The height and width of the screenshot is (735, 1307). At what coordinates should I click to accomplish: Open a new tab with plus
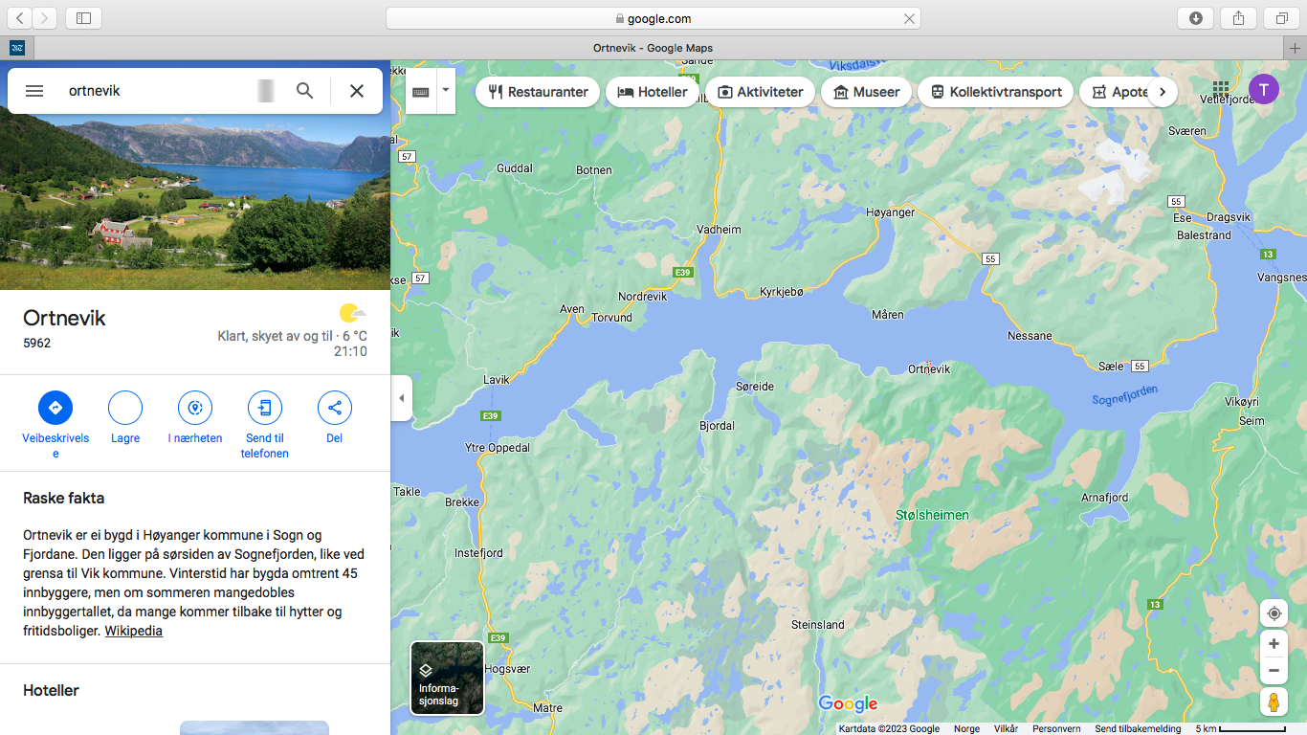[1296, 48]
